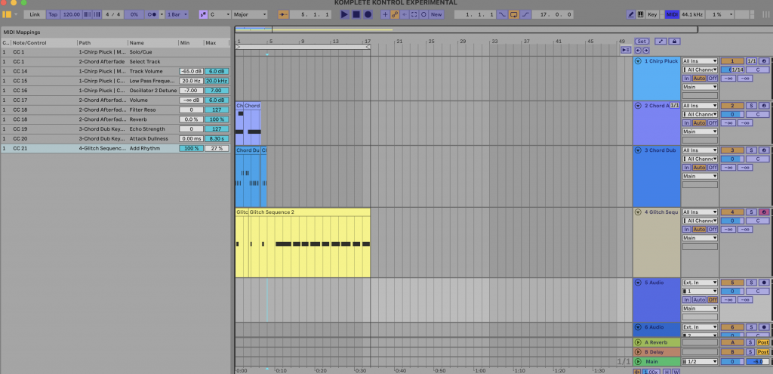
Task: Click the Stop transport button
Action: [356, 14]
